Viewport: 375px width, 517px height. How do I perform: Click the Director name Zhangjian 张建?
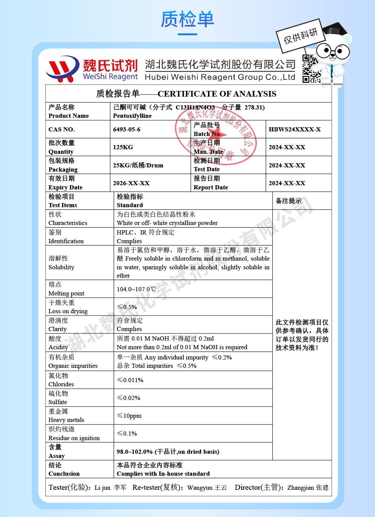(x=308, y=487)
